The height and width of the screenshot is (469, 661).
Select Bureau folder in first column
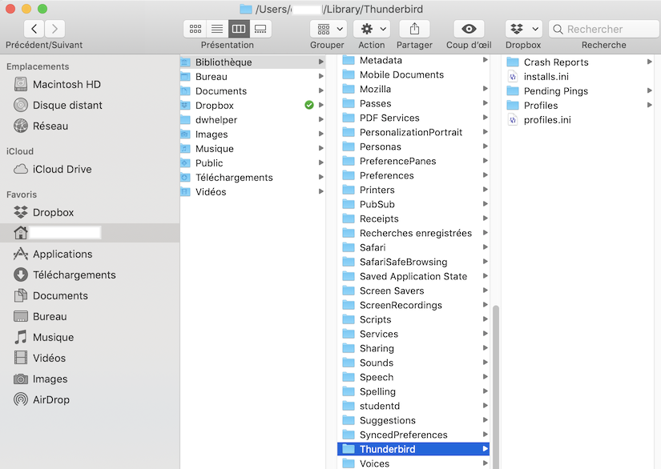point(252,77)
